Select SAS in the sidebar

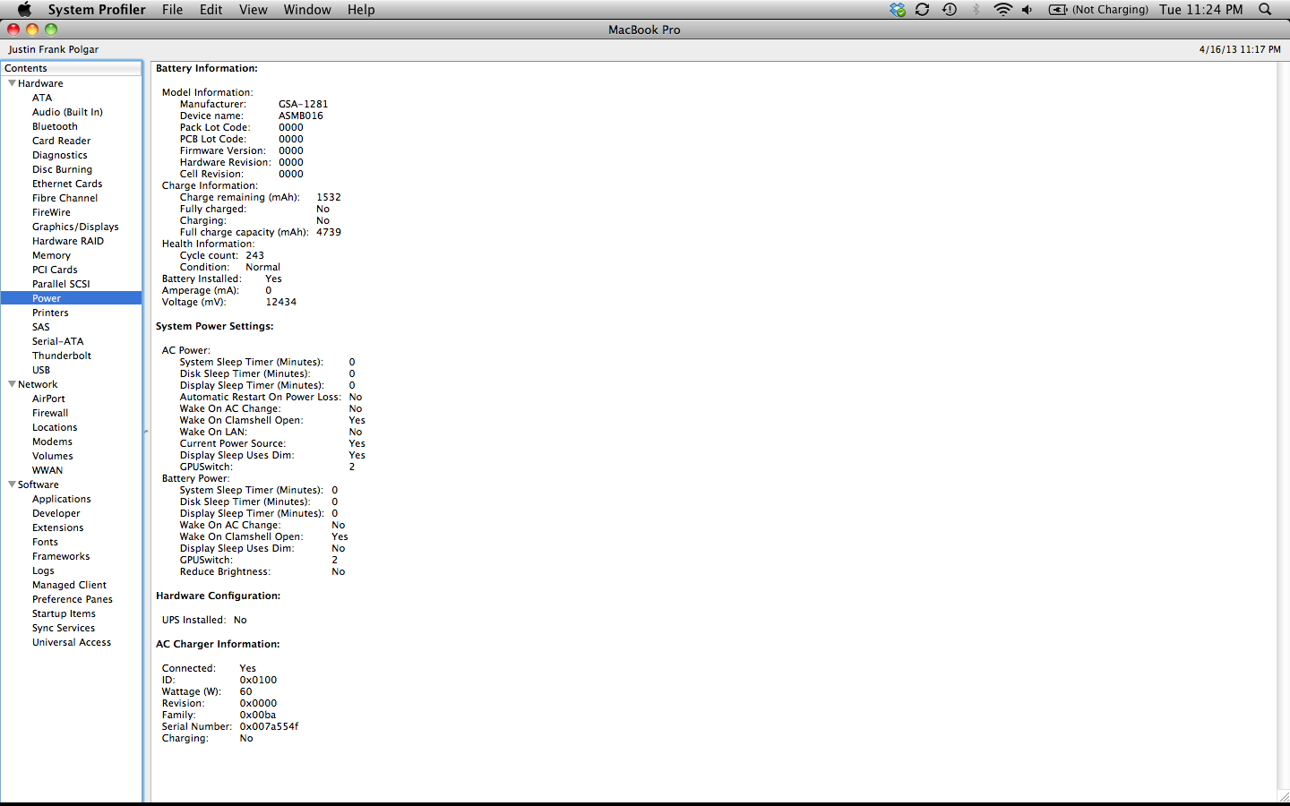[41, 327]
